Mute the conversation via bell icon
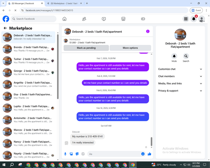This screenshot has width=210, height=168. coord(174,56)
